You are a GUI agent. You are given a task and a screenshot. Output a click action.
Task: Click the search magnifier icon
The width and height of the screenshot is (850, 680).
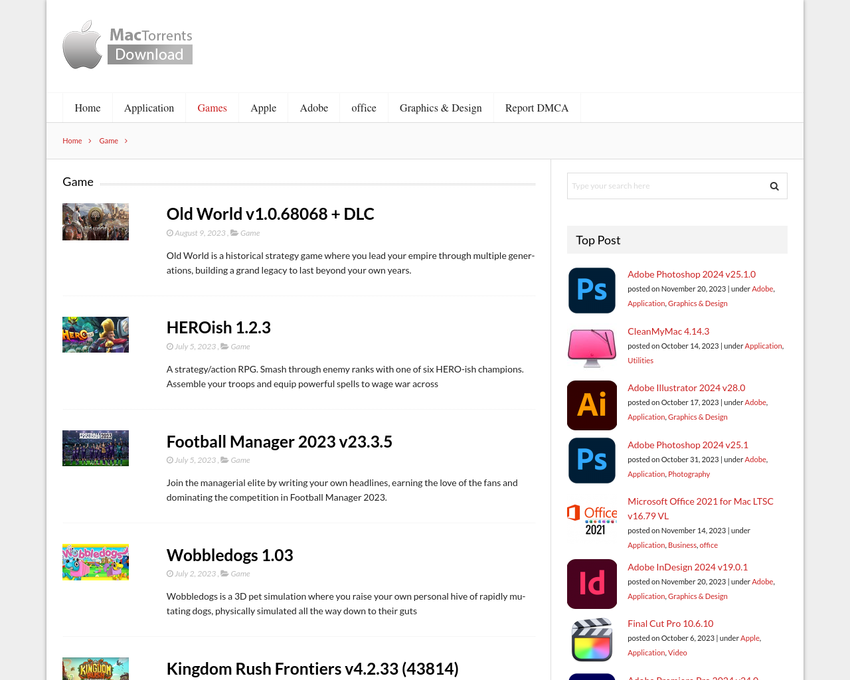[x=774, y=186]
